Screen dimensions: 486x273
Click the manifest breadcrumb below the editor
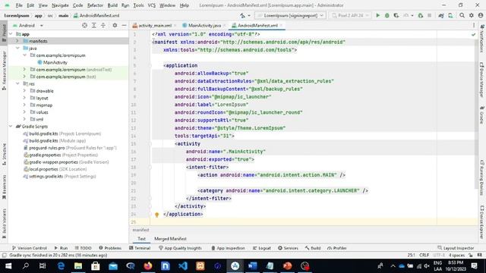[140, 230]
